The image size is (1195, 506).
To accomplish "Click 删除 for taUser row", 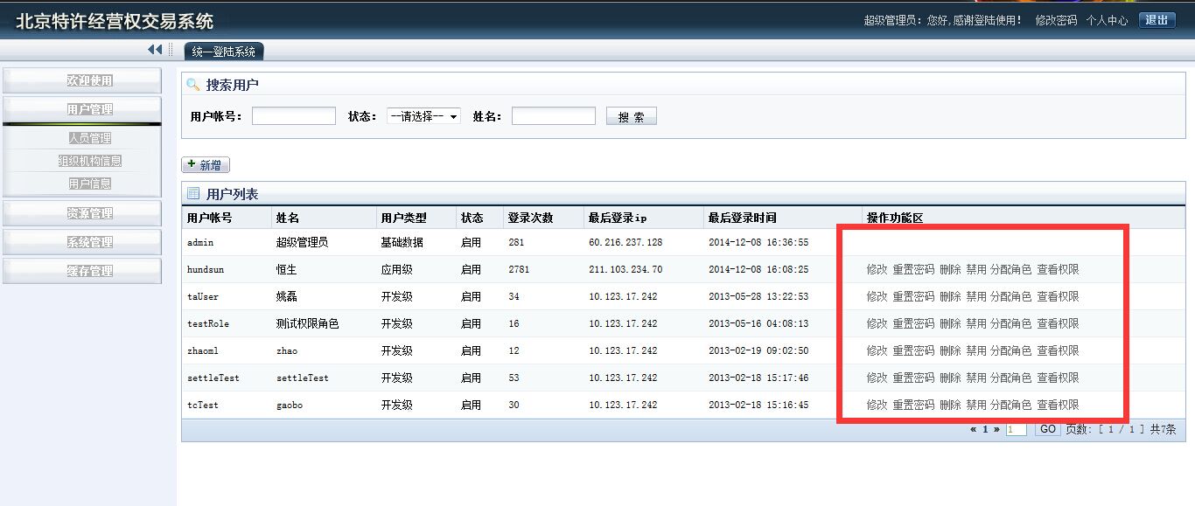I will (950, 296).
